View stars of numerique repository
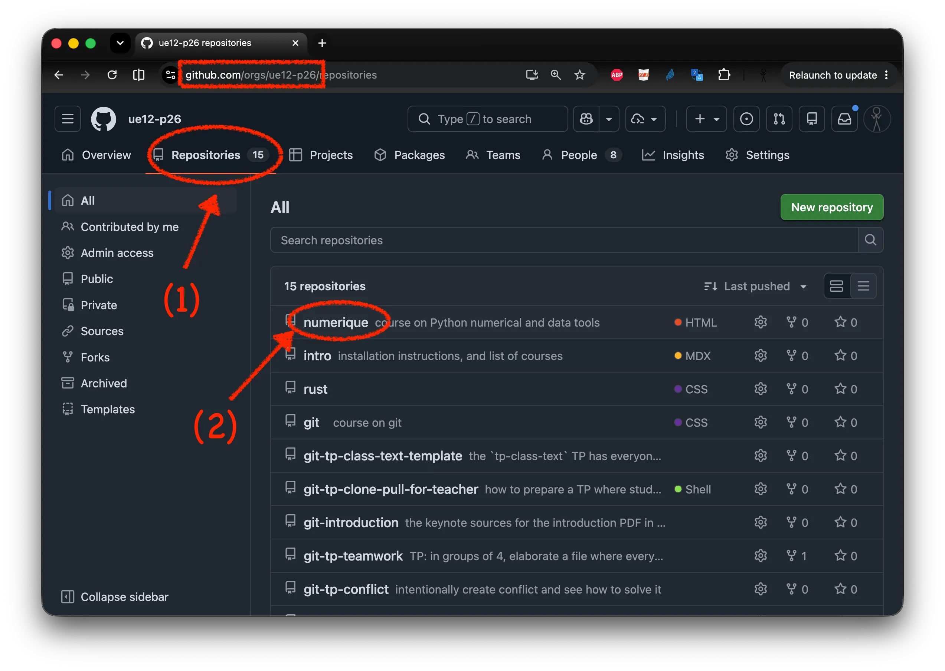This screenshot has height=671, width=945. 845,322
